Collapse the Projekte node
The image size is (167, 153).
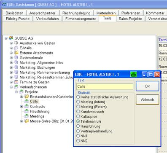16,92
